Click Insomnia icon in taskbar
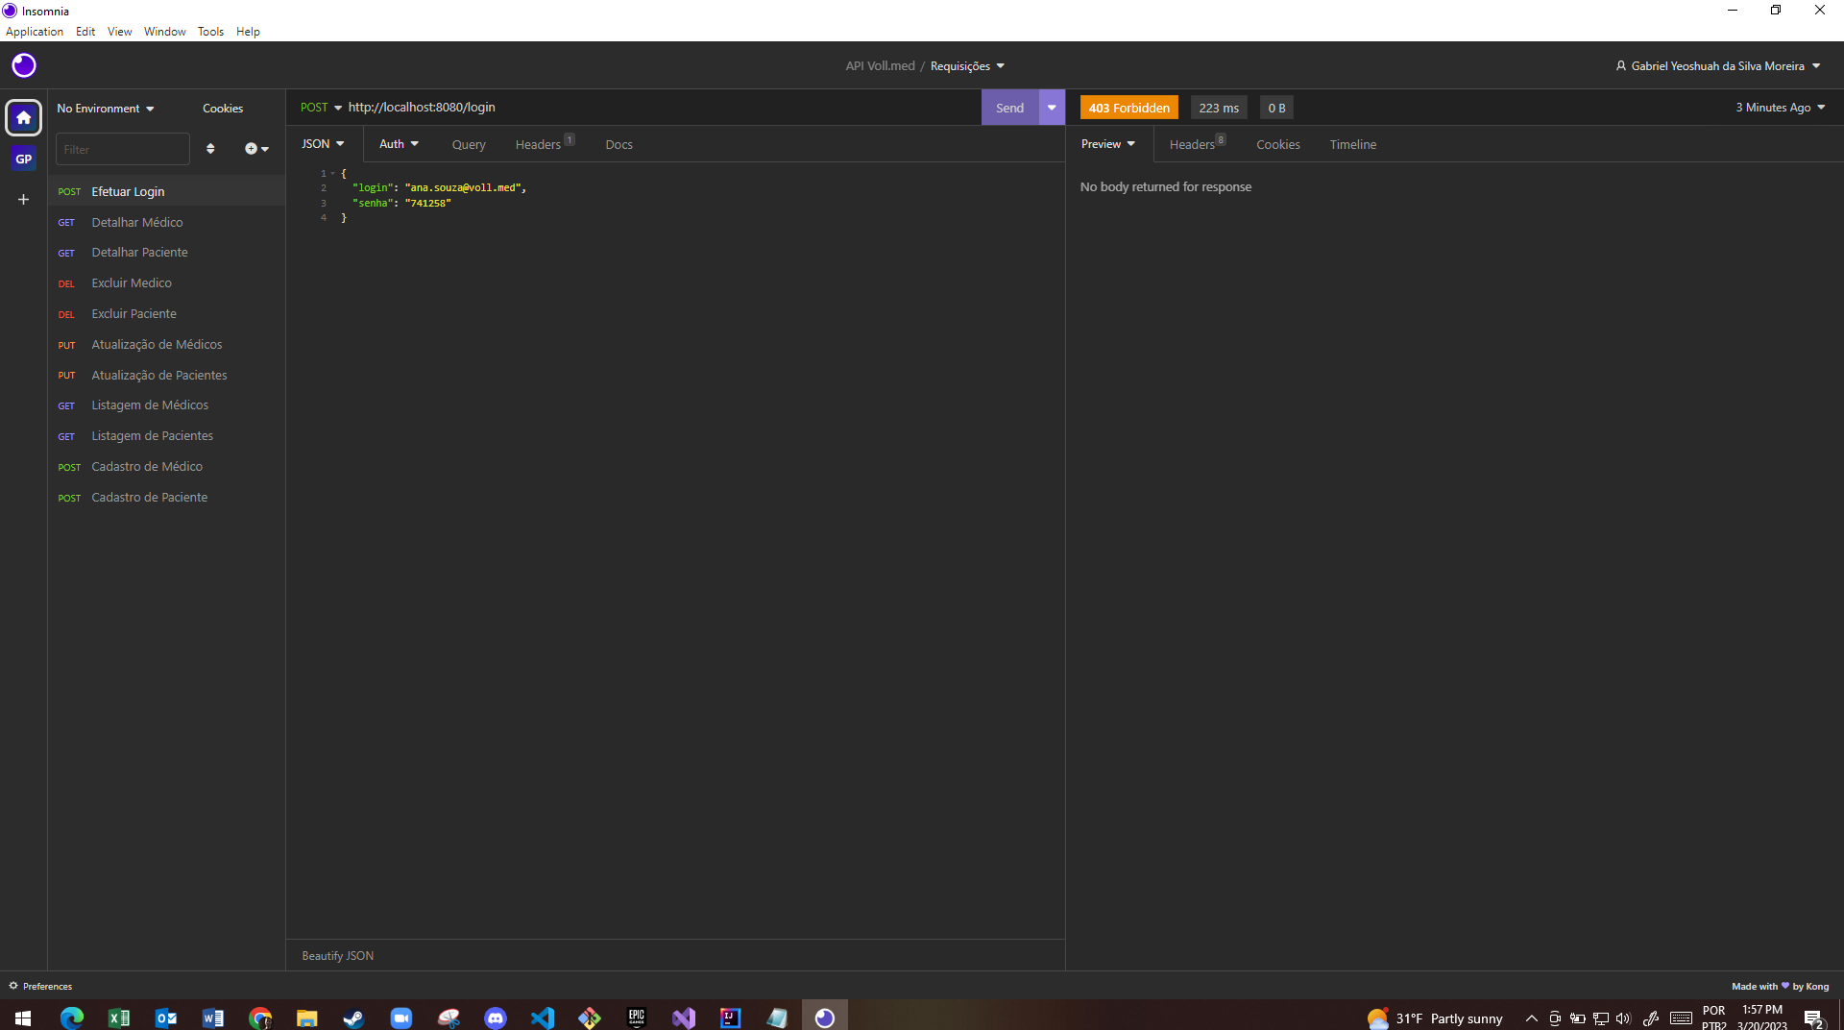1844x1030 pixels. pos(825,1018)
